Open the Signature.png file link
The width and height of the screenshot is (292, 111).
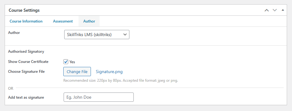109,72
